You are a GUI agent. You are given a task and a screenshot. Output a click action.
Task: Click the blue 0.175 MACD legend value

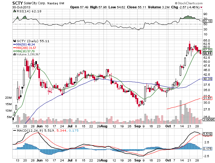tap(74, 130)
